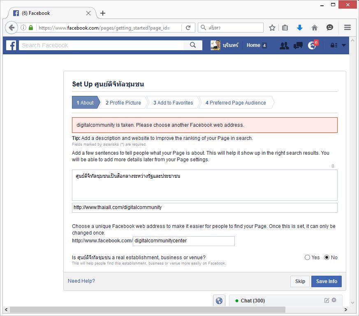The width and height of the screenshot is (359, 316).
Task: Click the Facebook search magnifier button
Action: click(x=193, y=45)
